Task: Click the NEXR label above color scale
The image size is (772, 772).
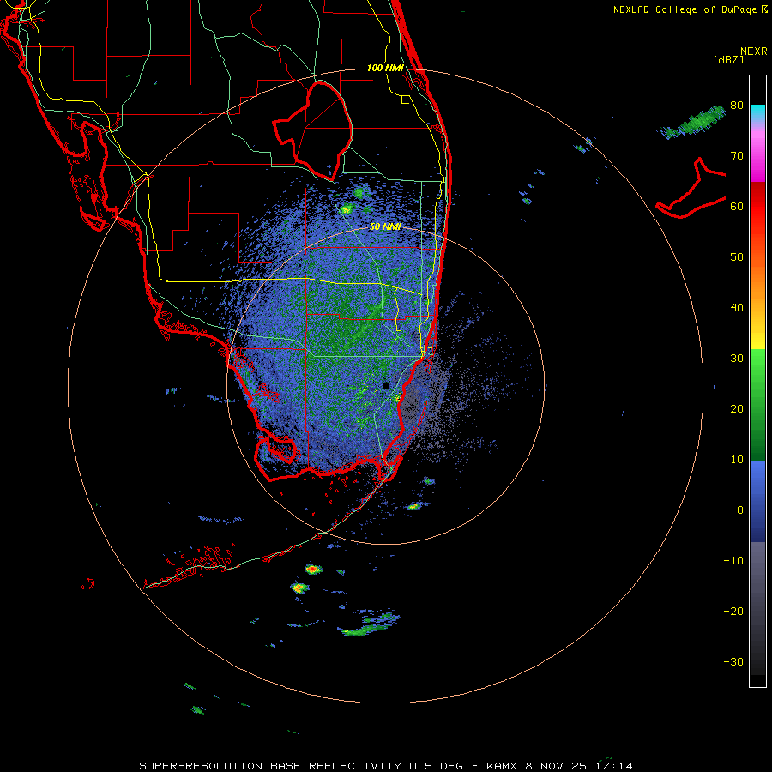Action: [754, 51]
